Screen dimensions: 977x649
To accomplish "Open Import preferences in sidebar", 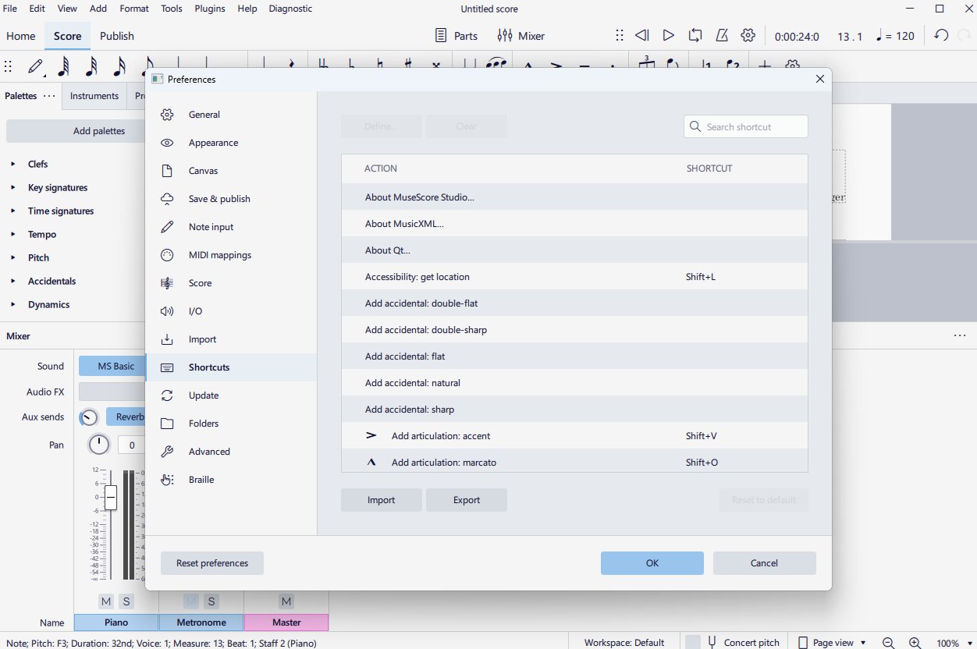I will 231,339.
